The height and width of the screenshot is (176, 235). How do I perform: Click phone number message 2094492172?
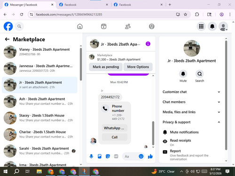[110, 97]
